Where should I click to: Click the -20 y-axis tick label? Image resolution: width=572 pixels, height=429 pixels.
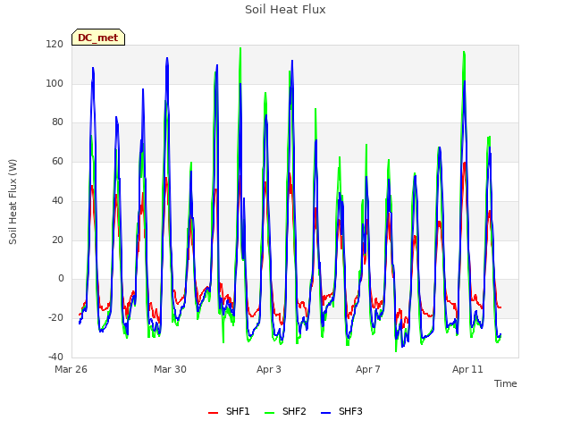pyautogui.click(x=55, y=318)
